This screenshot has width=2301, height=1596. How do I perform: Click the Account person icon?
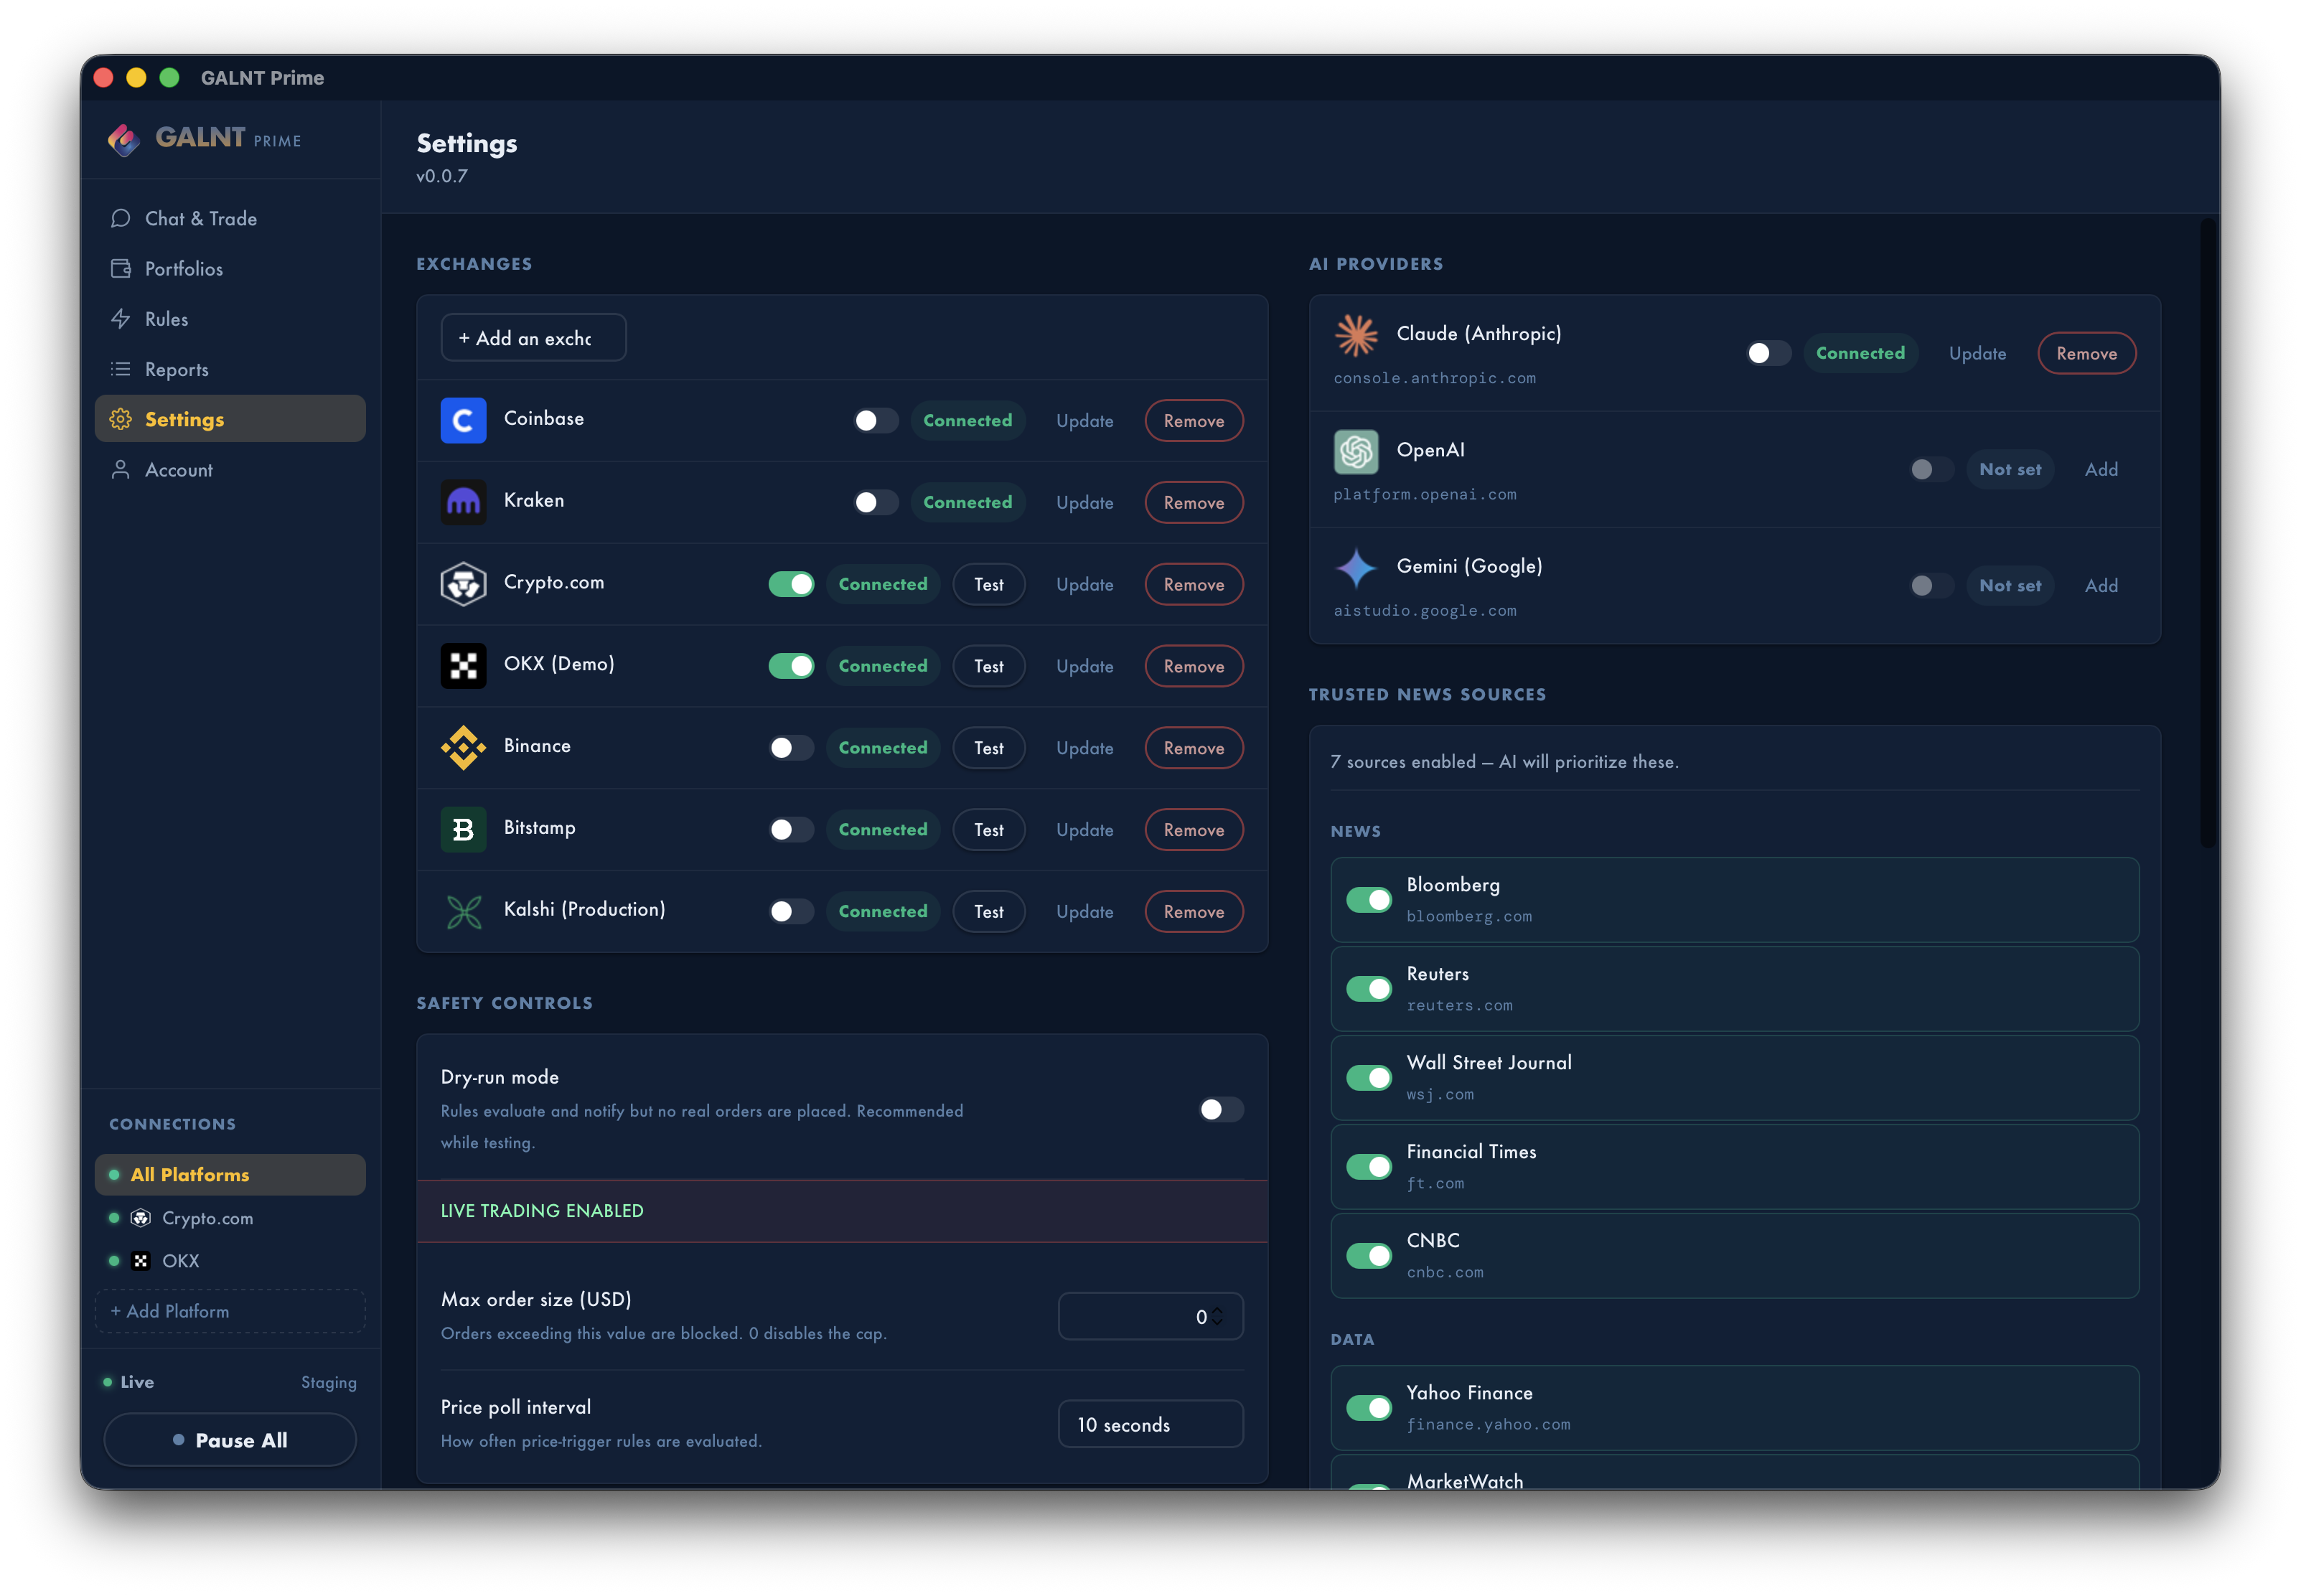(x=121, y=469)
